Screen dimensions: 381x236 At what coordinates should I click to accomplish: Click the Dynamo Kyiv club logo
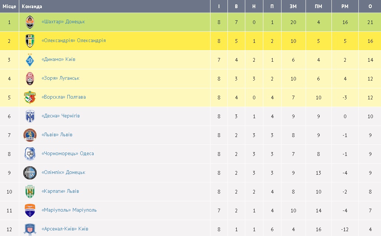(x=30, y=60)
